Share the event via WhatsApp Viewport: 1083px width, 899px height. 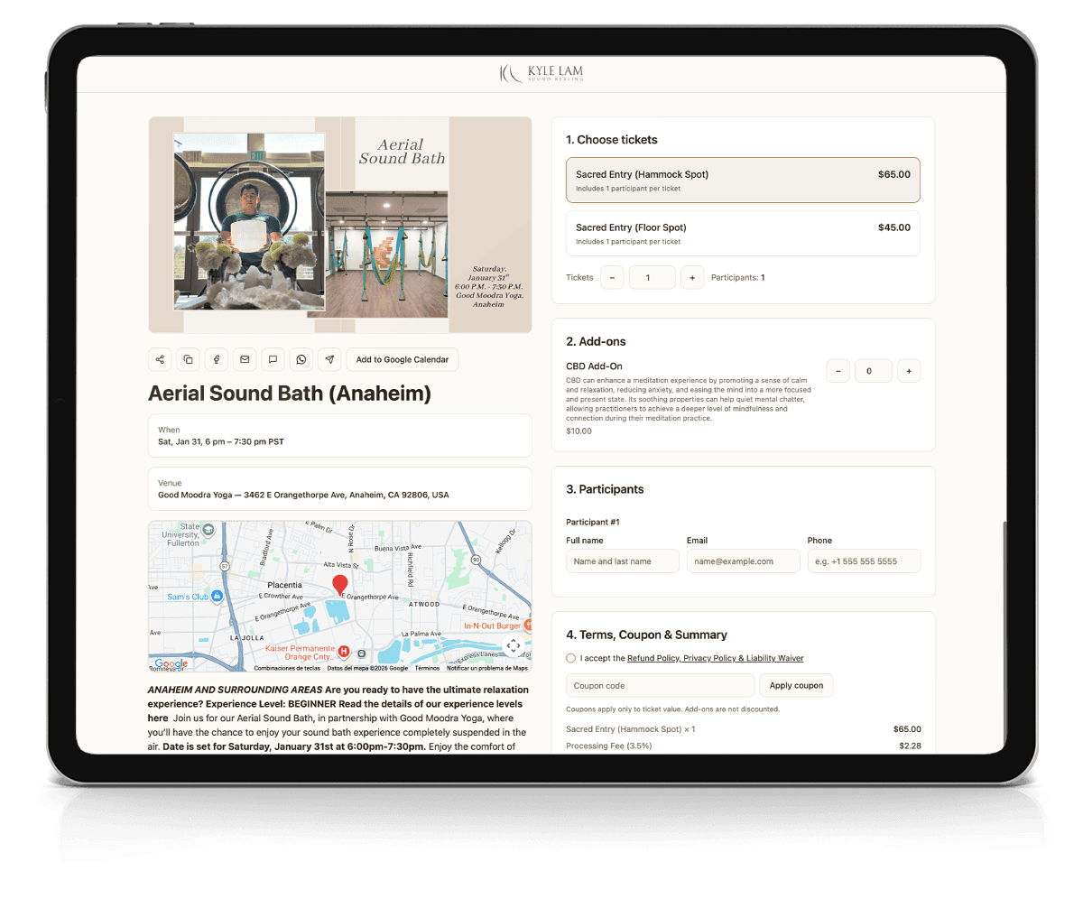pos(301,359)
